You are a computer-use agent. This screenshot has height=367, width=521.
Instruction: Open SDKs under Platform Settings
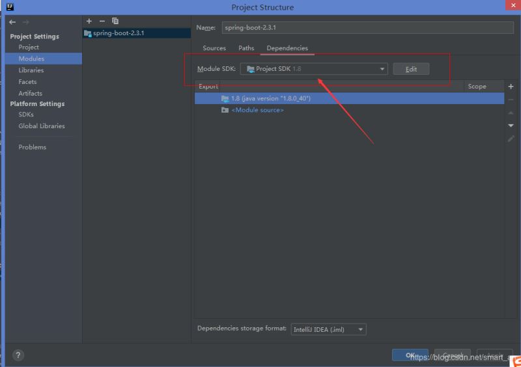tap(26, 115)
